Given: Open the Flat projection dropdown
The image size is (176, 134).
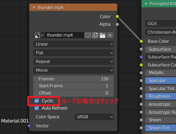Looking at the screenshot, I should coord(73,53).
